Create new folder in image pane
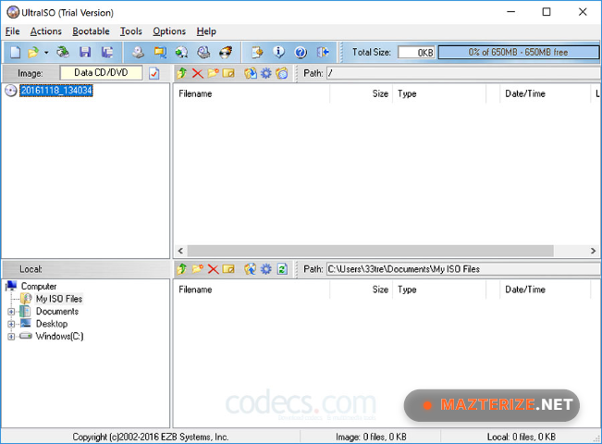Viewport: 602px width, 444px height. coord(213,73)
